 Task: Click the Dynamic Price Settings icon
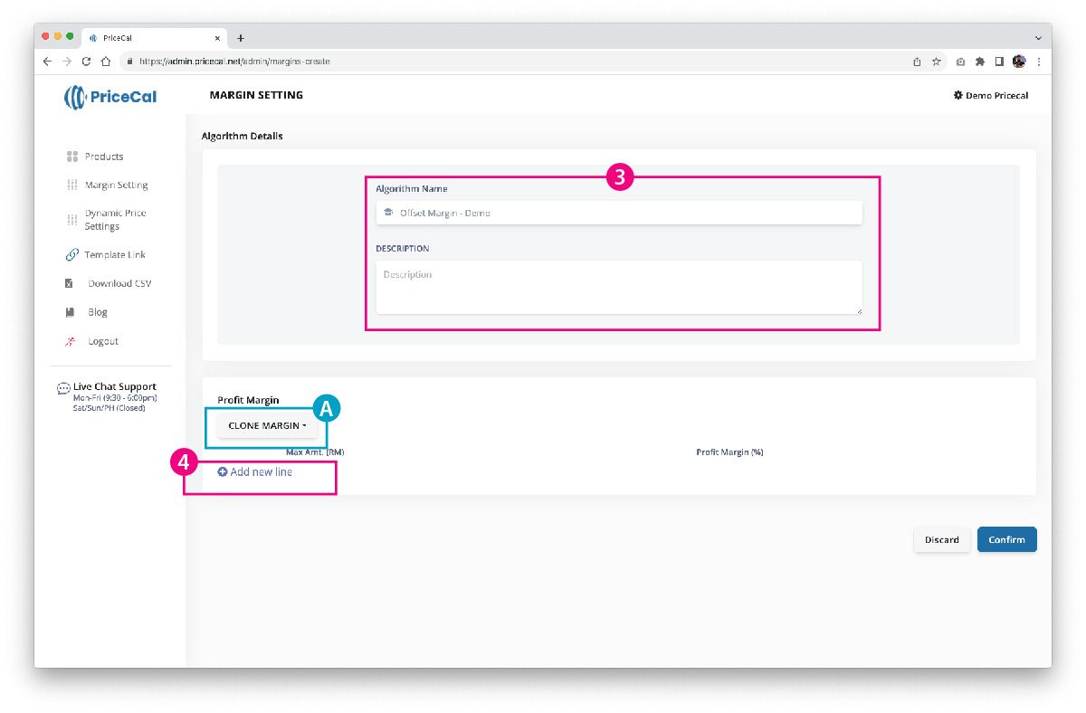click(x=72, y=220)
